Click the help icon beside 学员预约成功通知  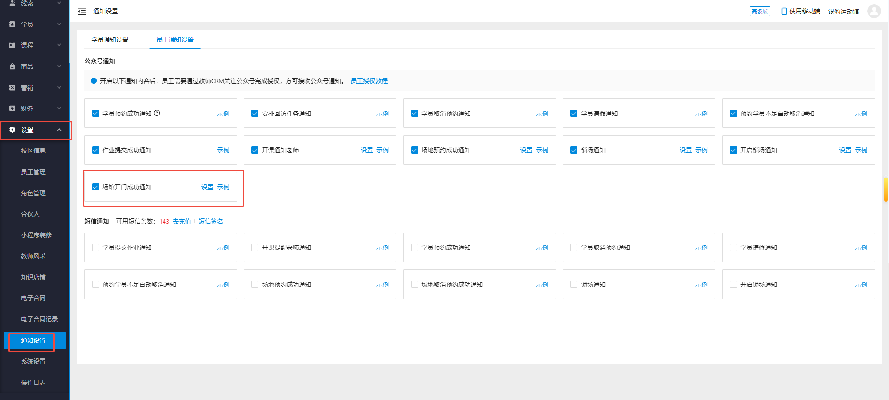pyautogui.click(x=157, y=113)
